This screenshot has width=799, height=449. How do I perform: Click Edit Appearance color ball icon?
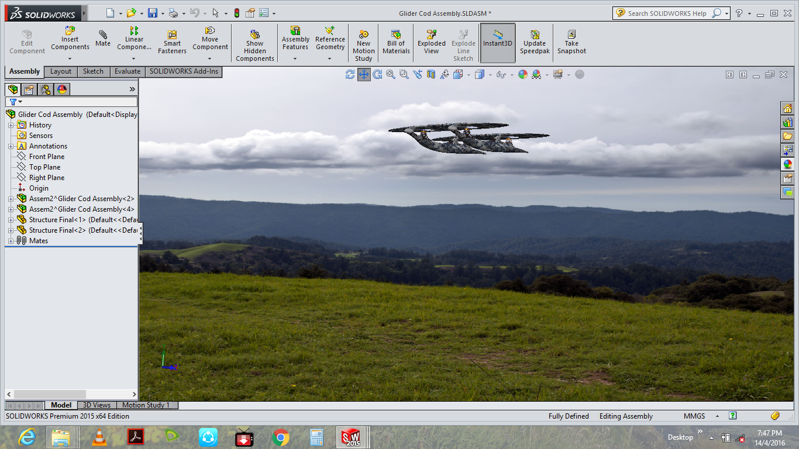pos(523,74)
